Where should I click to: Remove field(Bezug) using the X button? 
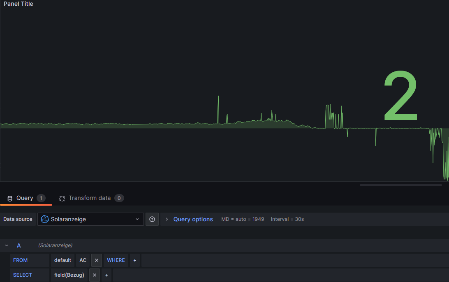(94, 275)
